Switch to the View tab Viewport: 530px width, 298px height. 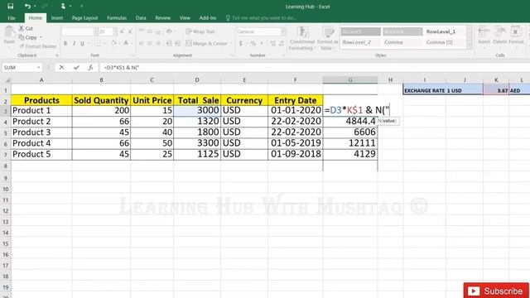pyautogui.click(x=185, y=18)
